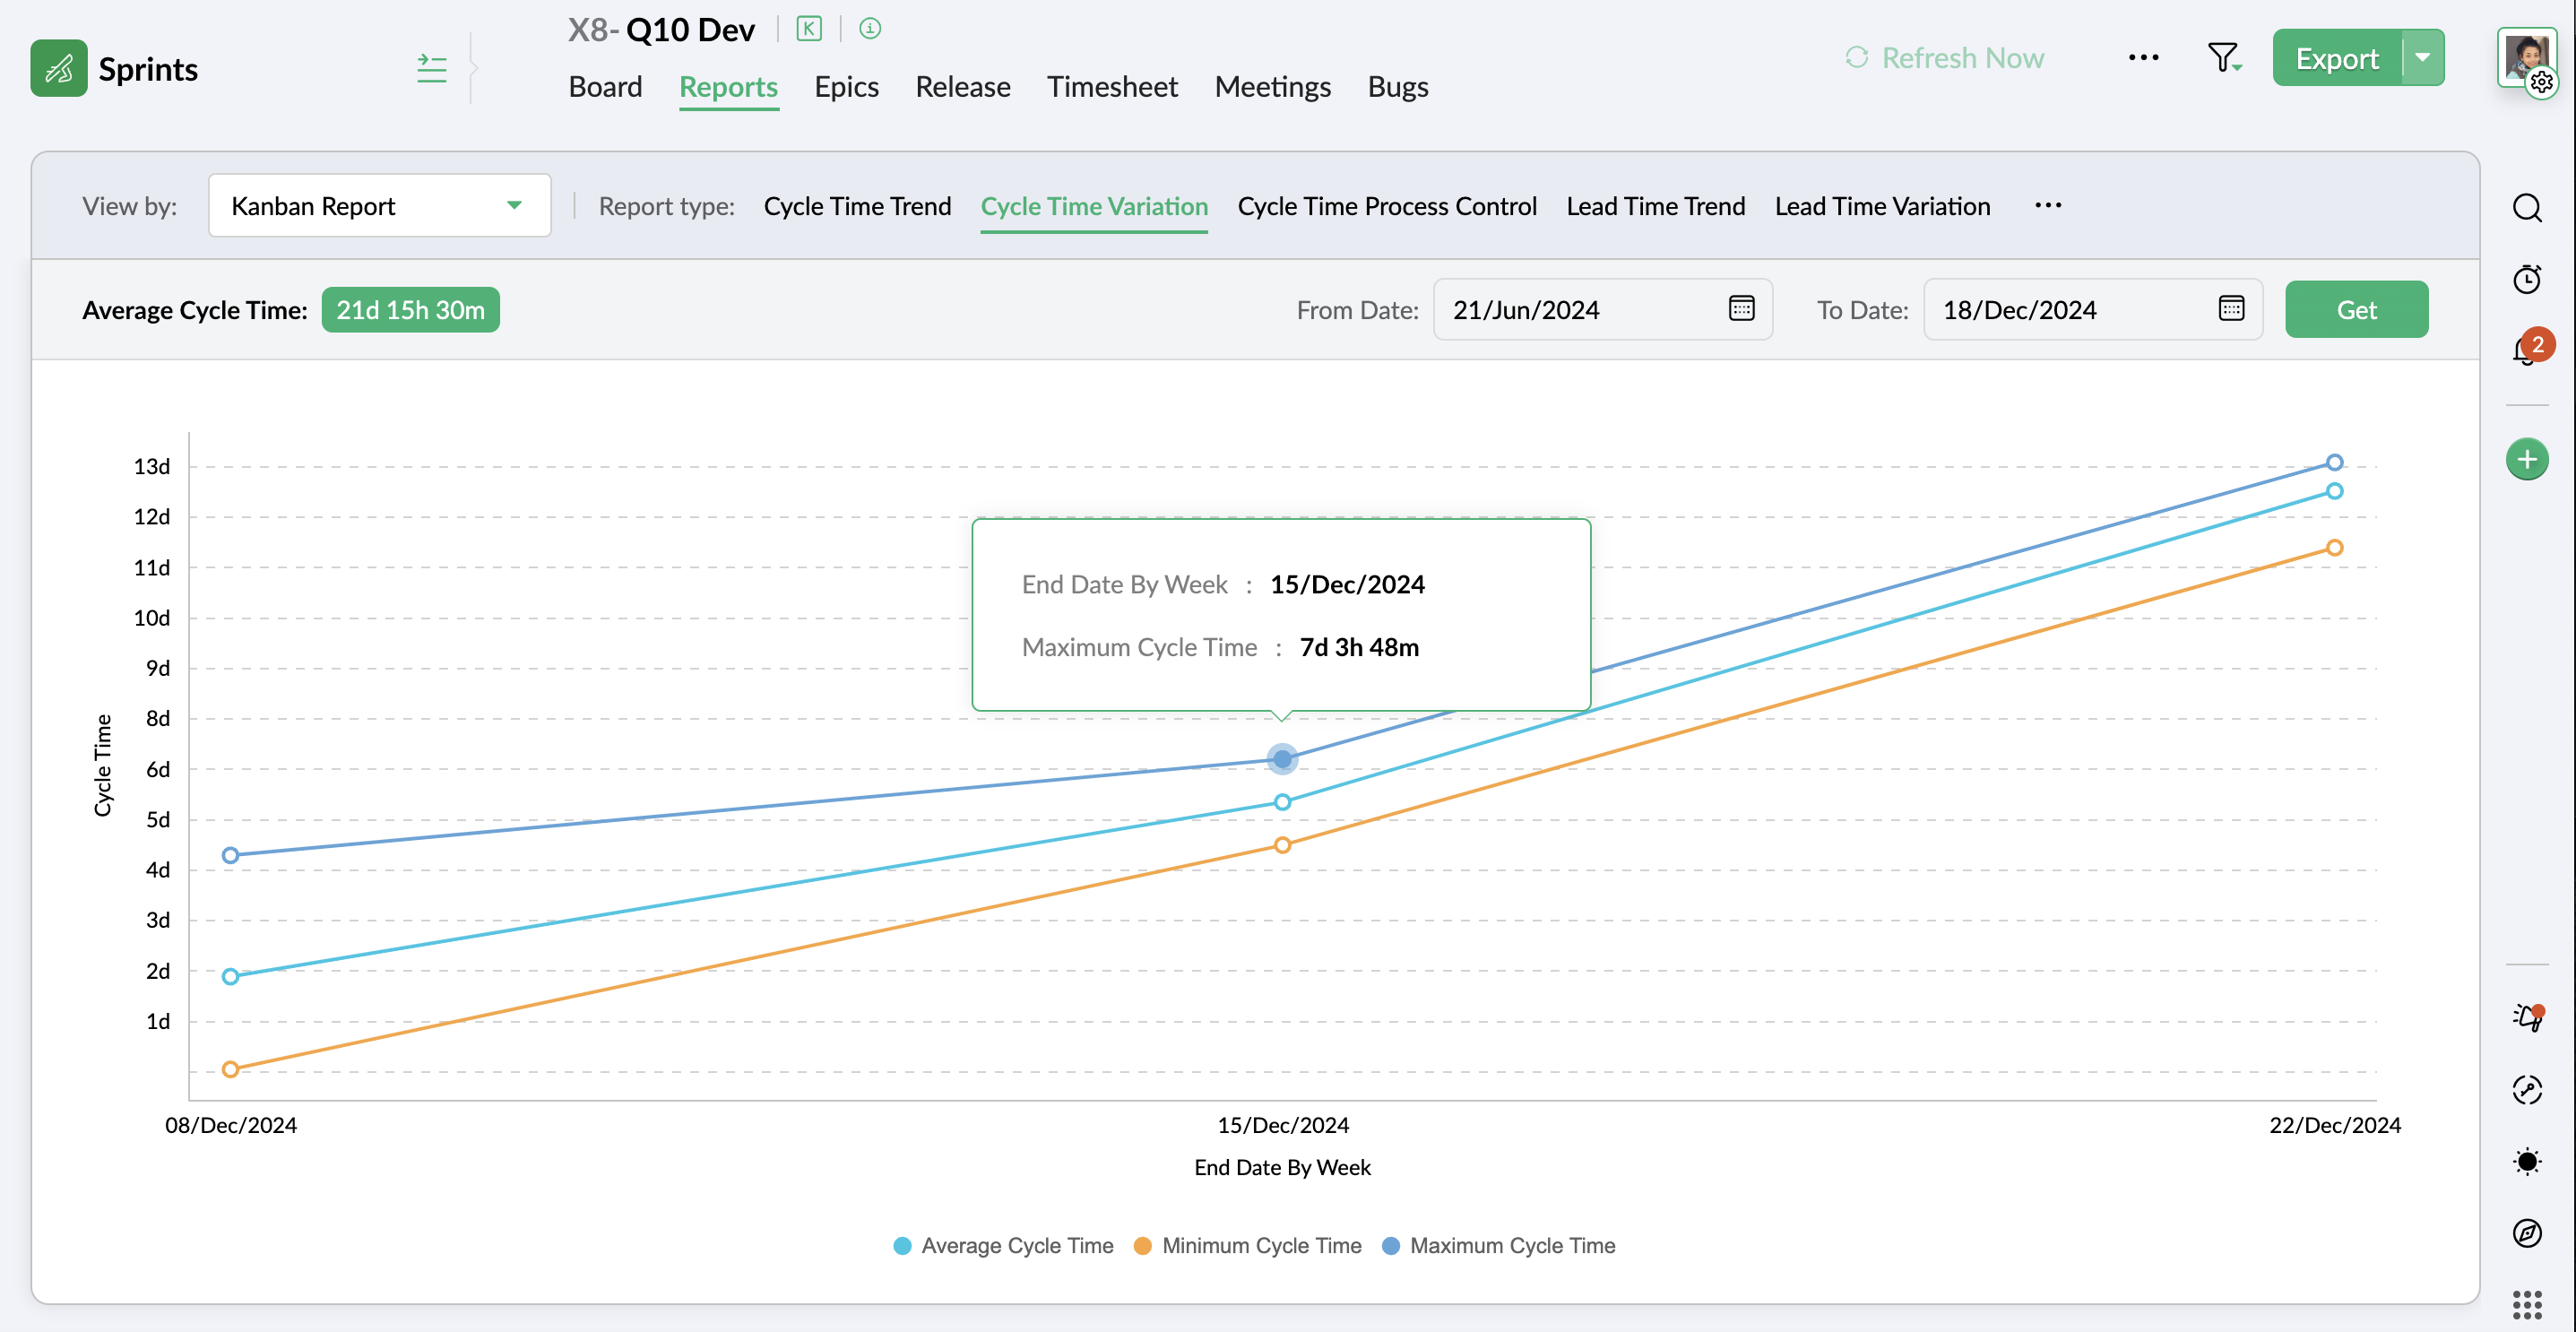Select Cycle Time Variation report type
Screen dimensions: 2576x1332
1094,206
